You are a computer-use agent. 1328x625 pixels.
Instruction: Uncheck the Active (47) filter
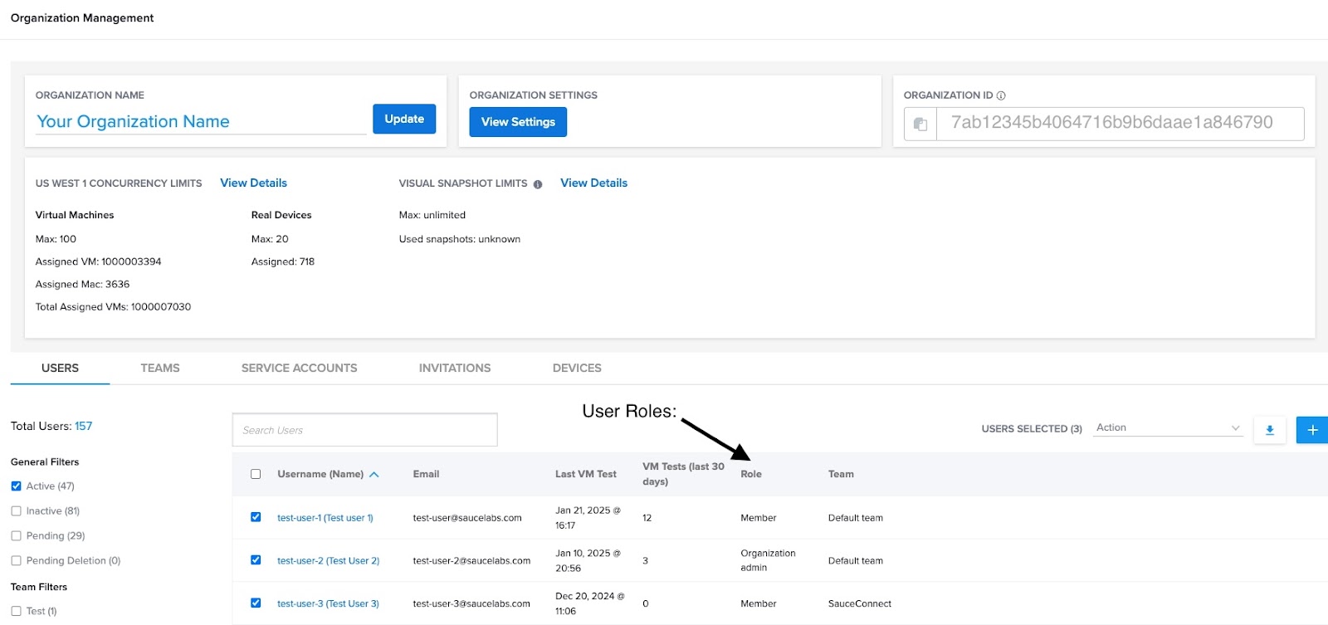click(16, 486)
